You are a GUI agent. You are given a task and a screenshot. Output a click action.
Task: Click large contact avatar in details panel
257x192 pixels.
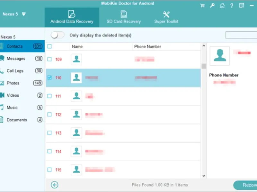pyautogui.click(x=220, y=56)
